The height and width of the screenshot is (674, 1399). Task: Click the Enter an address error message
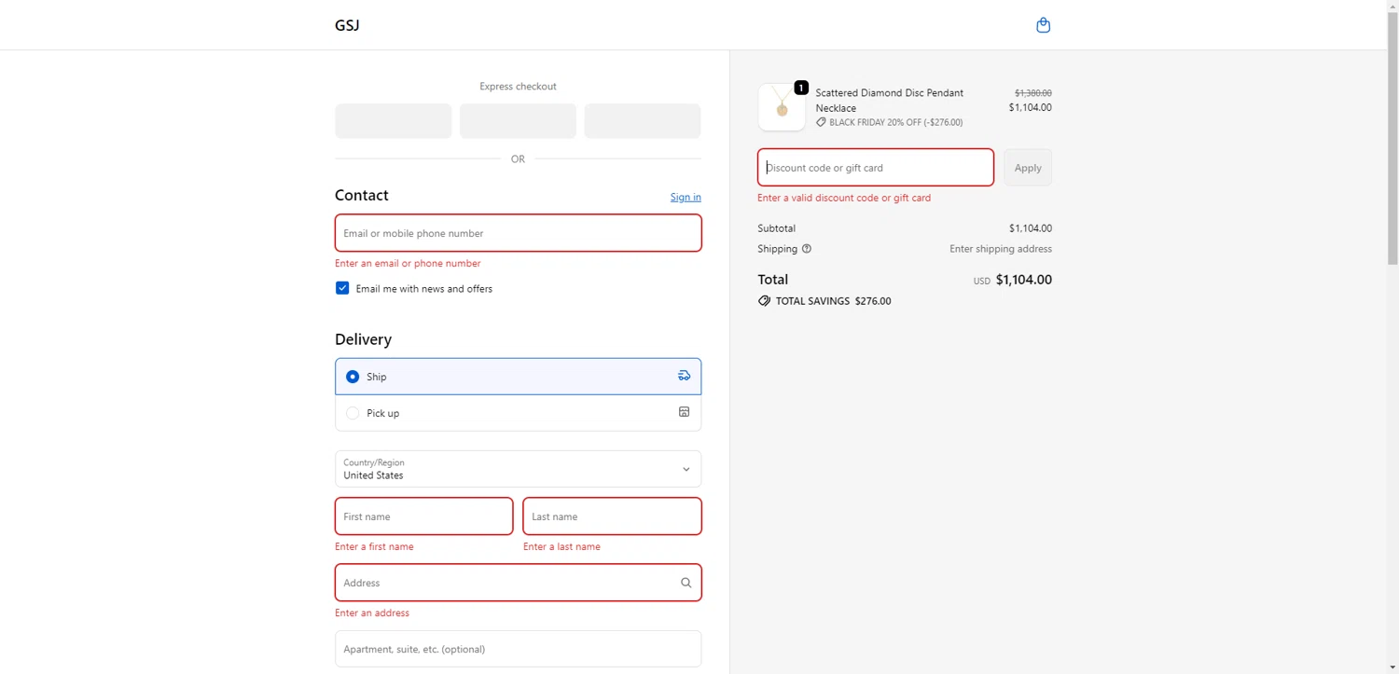coord(372,613)
